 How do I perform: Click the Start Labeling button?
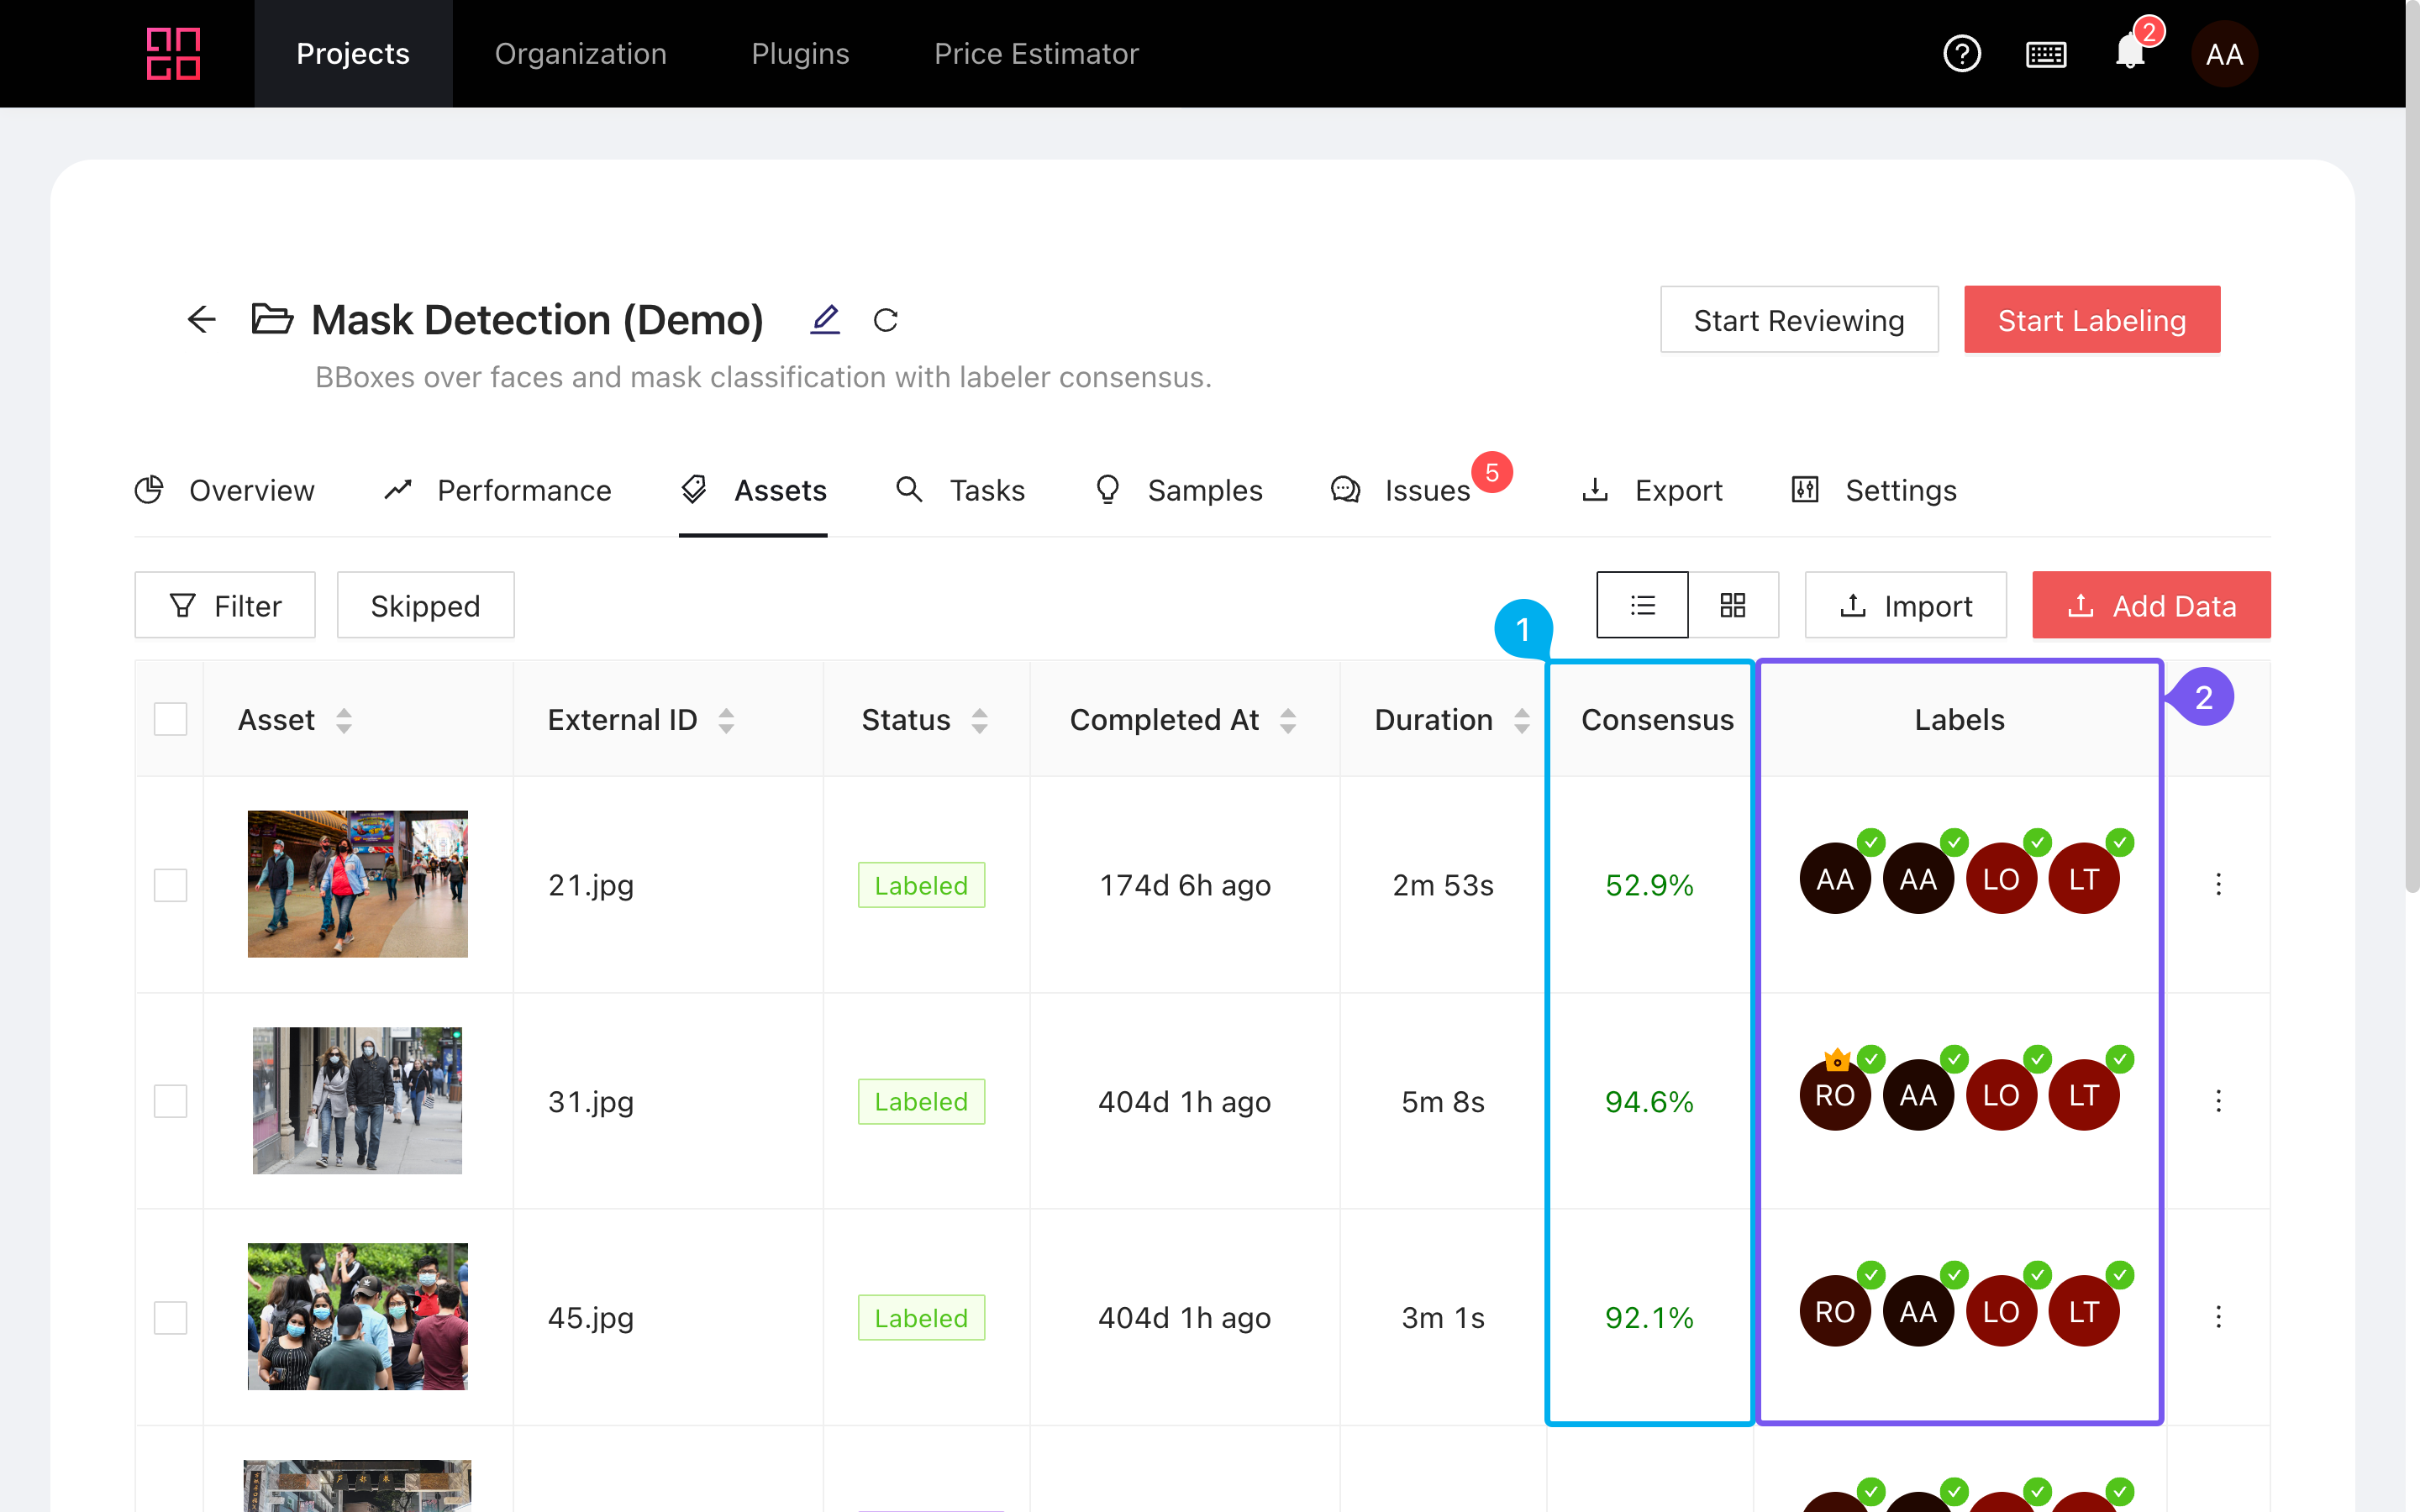coord(2092,320)
